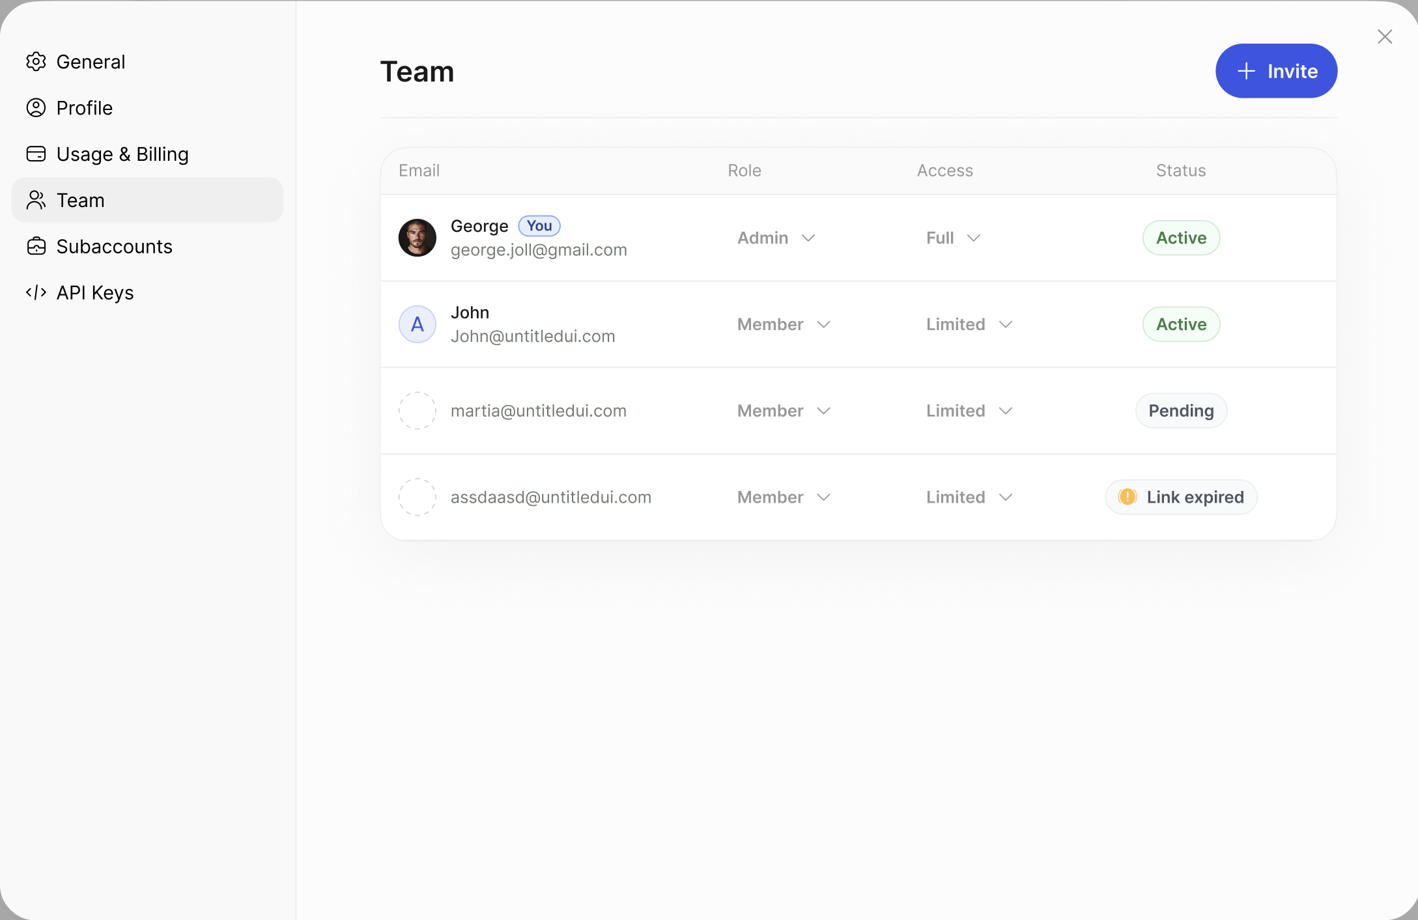This screenshot has height=920, width=1418.
Task: Go to General settings section
Action: (x=147, y=62)
